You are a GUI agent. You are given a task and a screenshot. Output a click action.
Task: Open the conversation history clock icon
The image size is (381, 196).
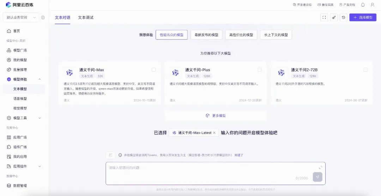click(343, 17)
